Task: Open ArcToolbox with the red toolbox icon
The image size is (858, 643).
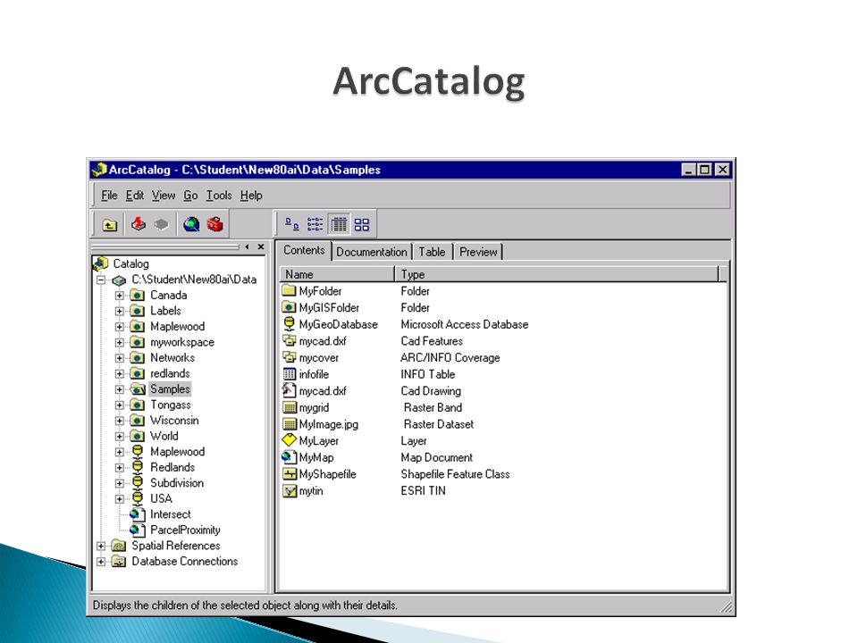Action: point(215,224)
